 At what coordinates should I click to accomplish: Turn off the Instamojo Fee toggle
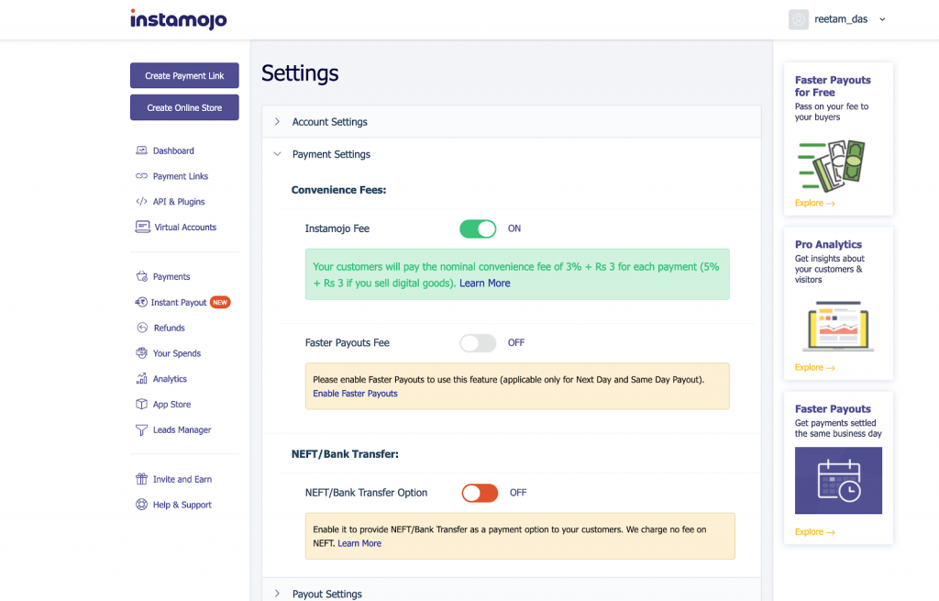coord(478,228)
